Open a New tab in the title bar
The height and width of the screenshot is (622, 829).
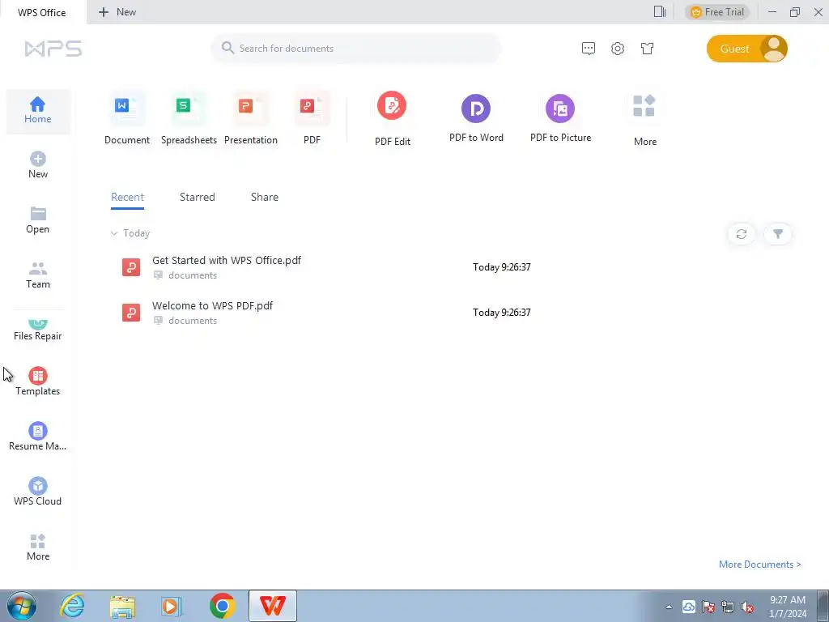point(117,11)
